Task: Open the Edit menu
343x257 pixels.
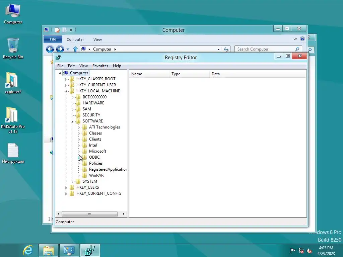Action: pyautogui.click(x=71, y=66)
